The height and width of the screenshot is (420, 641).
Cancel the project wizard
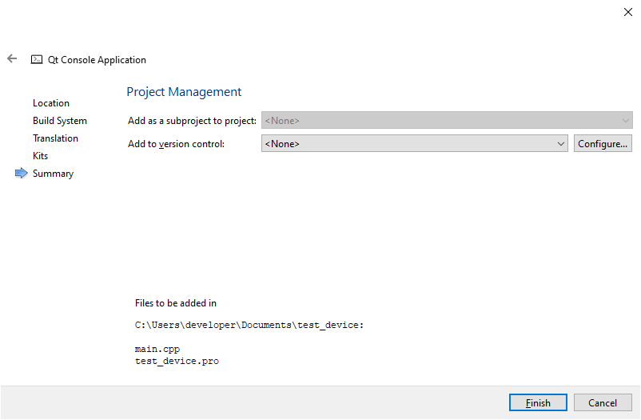tap(603, 403)
